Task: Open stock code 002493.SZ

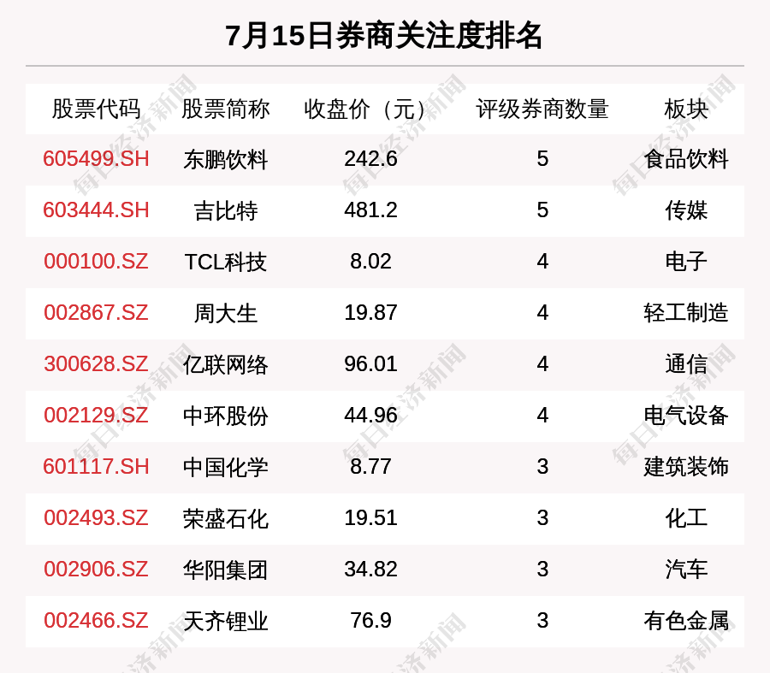Action: 96,518
